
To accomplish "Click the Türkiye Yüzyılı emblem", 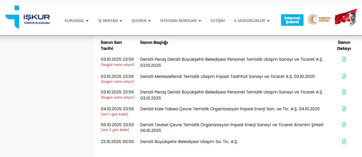I will 319,20.
